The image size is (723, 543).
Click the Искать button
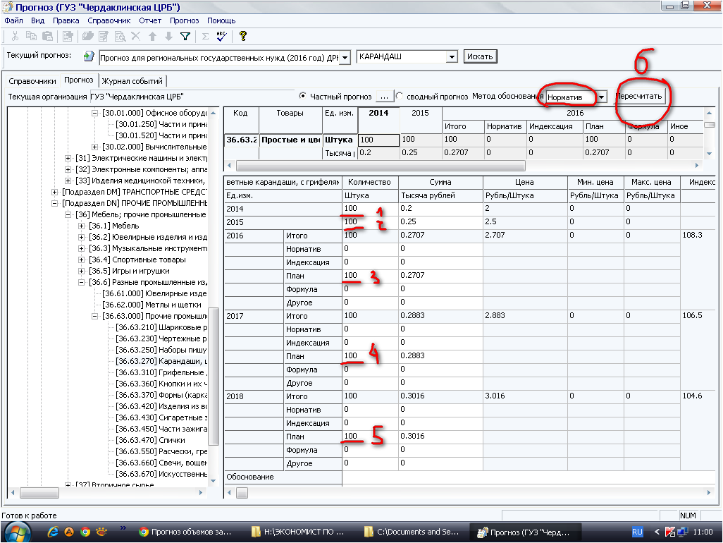point(480,56)
